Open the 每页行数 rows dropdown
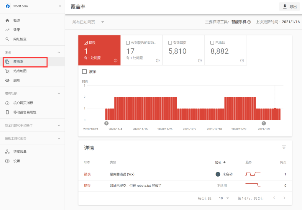 tap(224, 198)
